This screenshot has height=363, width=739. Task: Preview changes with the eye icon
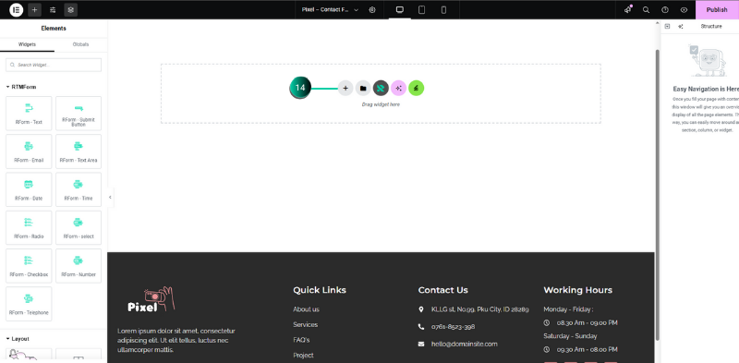pos(684,9)
